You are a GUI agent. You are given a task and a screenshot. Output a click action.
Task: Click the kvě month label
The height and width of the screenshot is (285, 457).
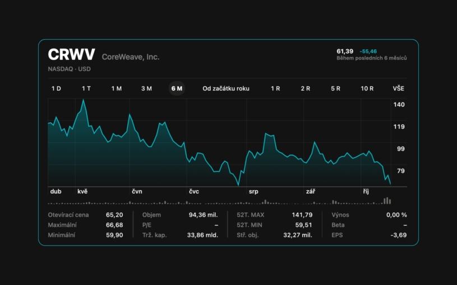pyautogui.click(x=82, y=191)
